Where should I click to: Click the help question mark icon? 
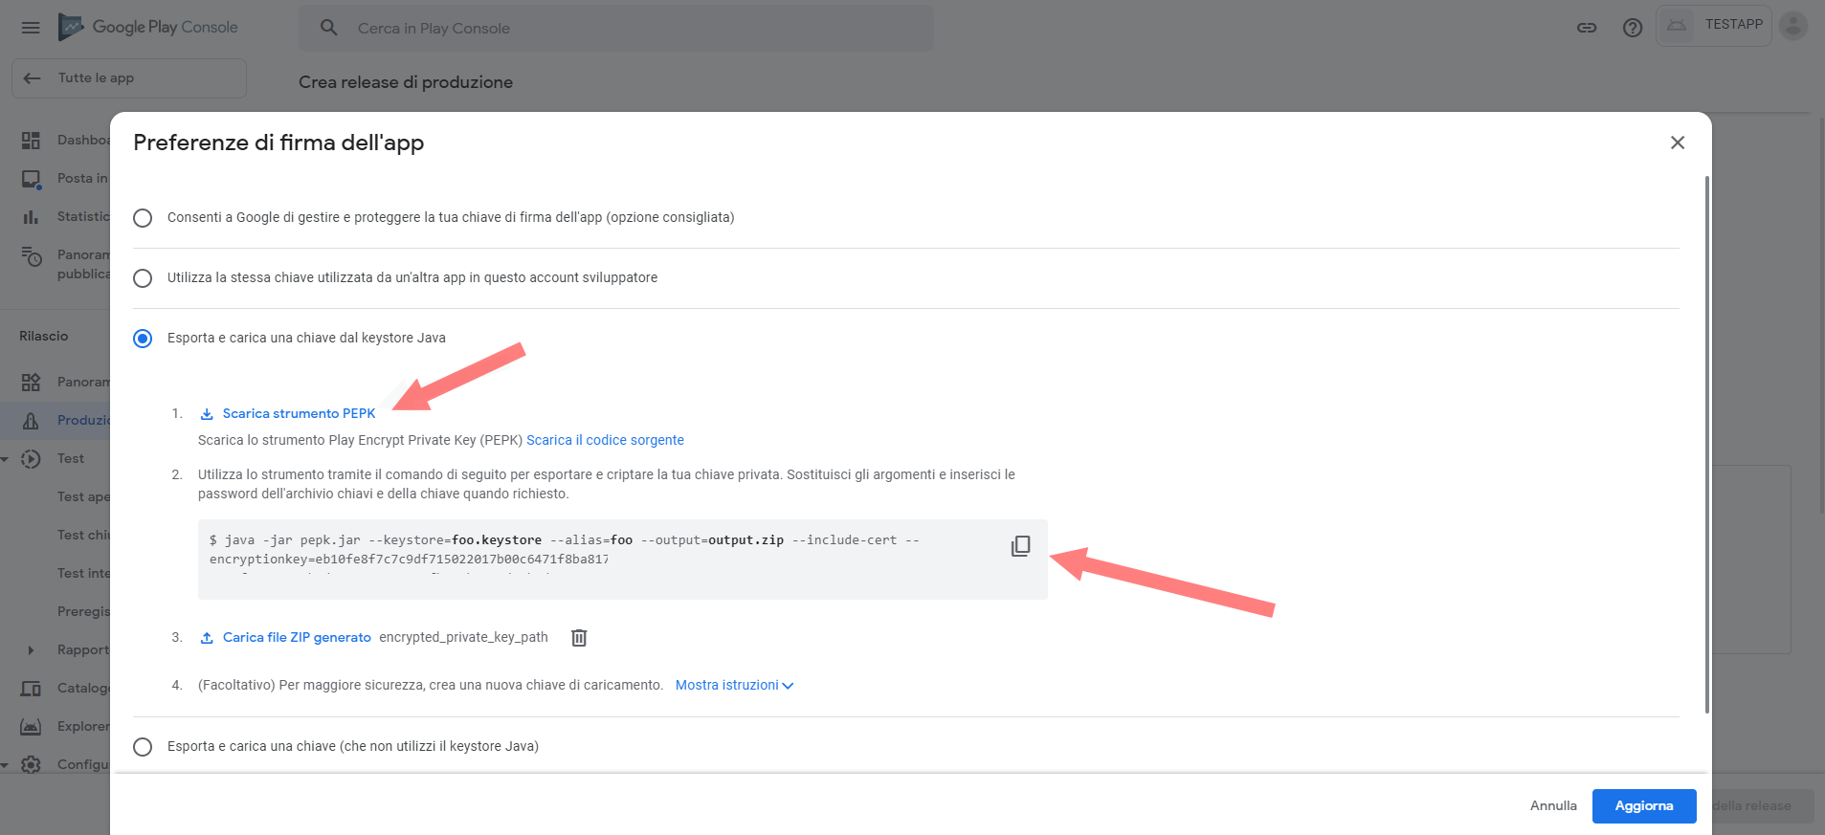click(1632, 28)
